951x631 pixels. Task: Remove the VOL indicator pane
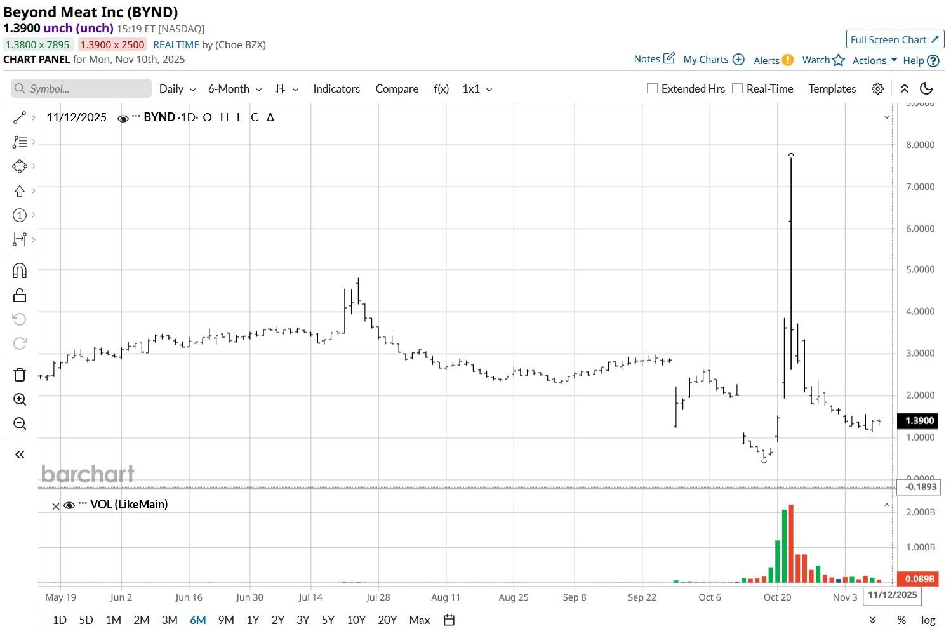tap(55, 506)
